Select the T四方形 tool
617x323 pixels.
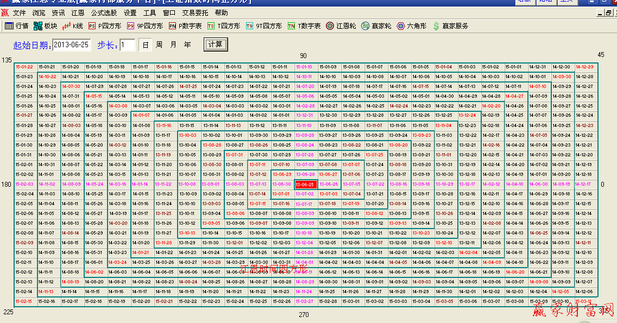pos(223,26)
